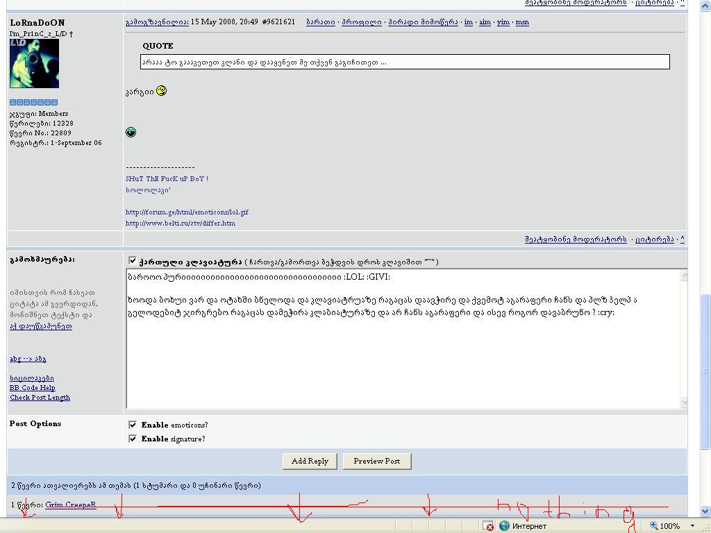Click the aim contact link
Image resolution: width=711 pixels, height=533 pixels.
tap(485, 22)
